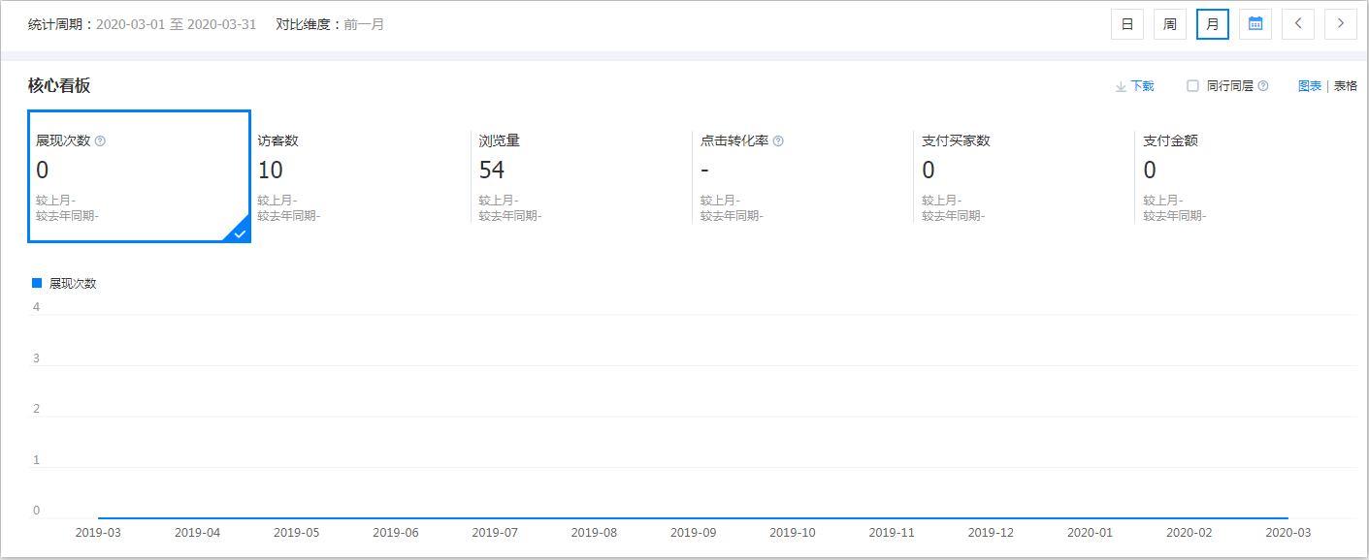Open the 同行同层 help question icon
1369x560 pixels.
[x=1262, y=85]
